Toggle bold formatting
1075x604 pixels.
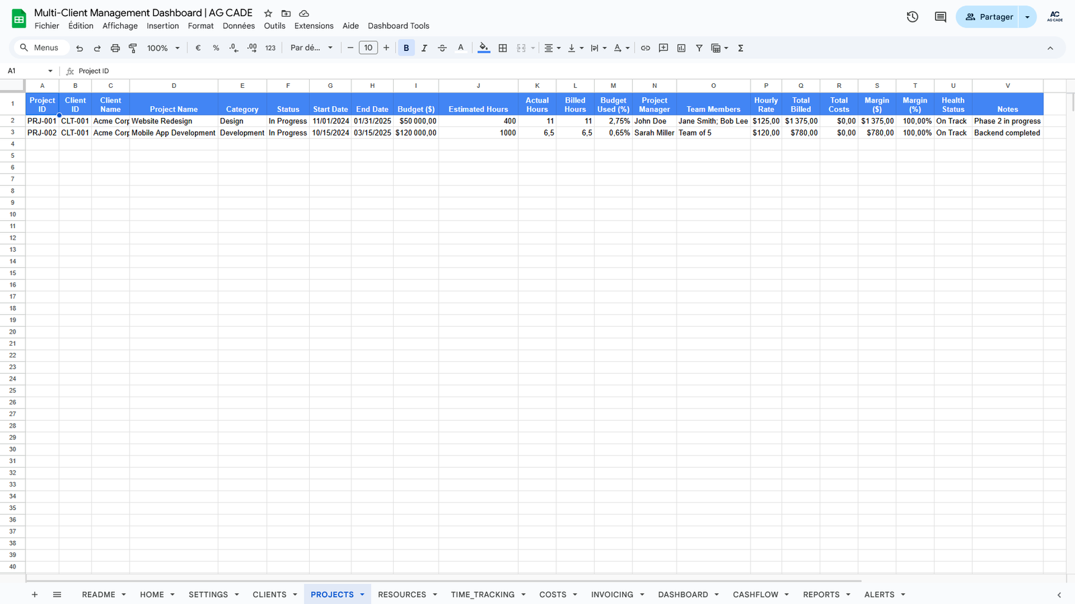(406, 48)
